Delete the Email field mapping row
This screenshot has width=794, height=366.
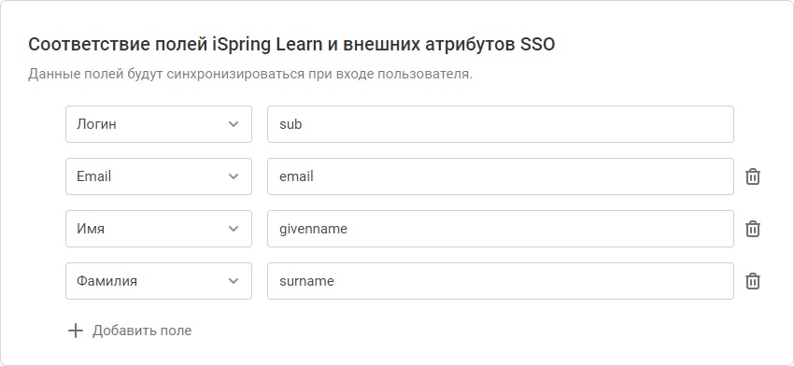(x=753, y=176)
